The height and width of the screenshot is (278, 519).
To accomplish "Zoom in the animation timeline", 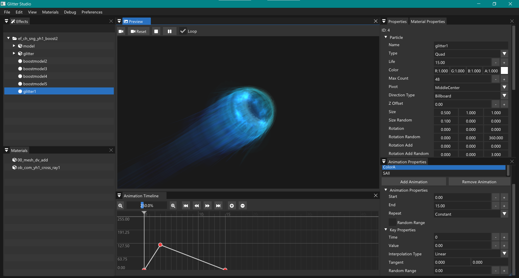I will point(173,206).
